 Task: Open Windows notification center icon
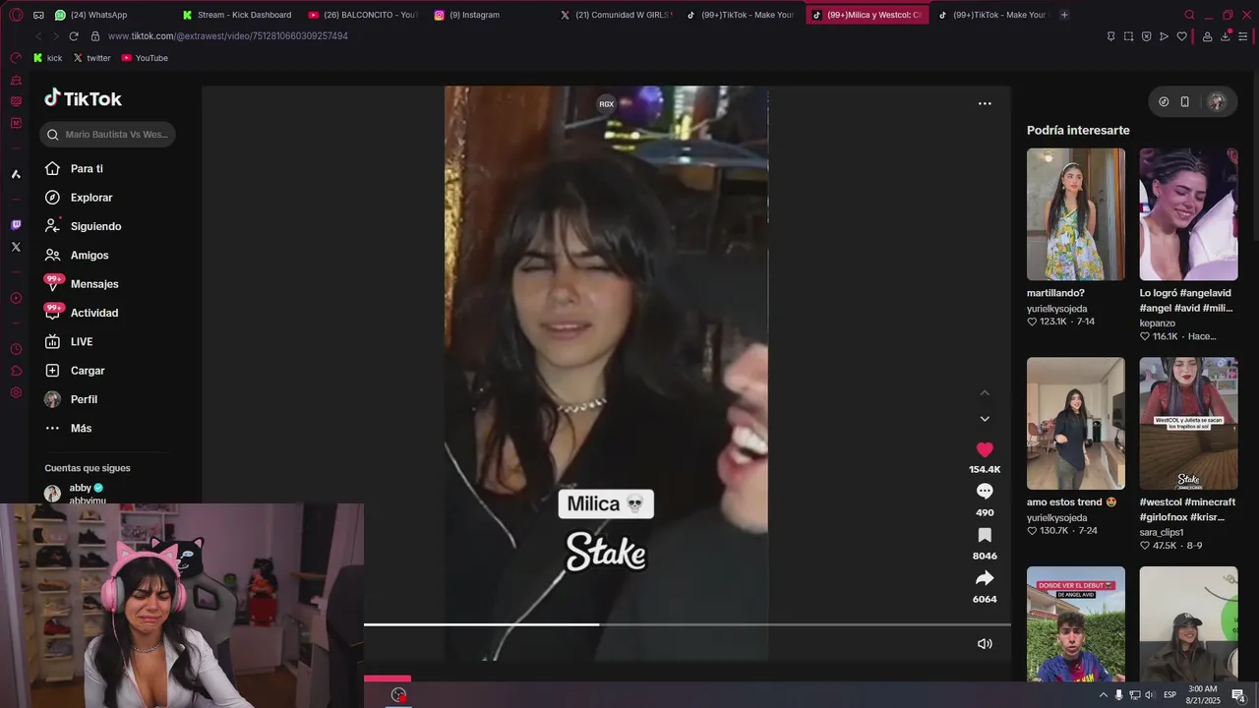pyautogui.click(x=1238, y=695)
